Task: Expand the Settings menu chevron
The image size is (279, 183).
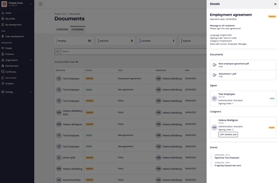Action: click(x=30, y=92)
